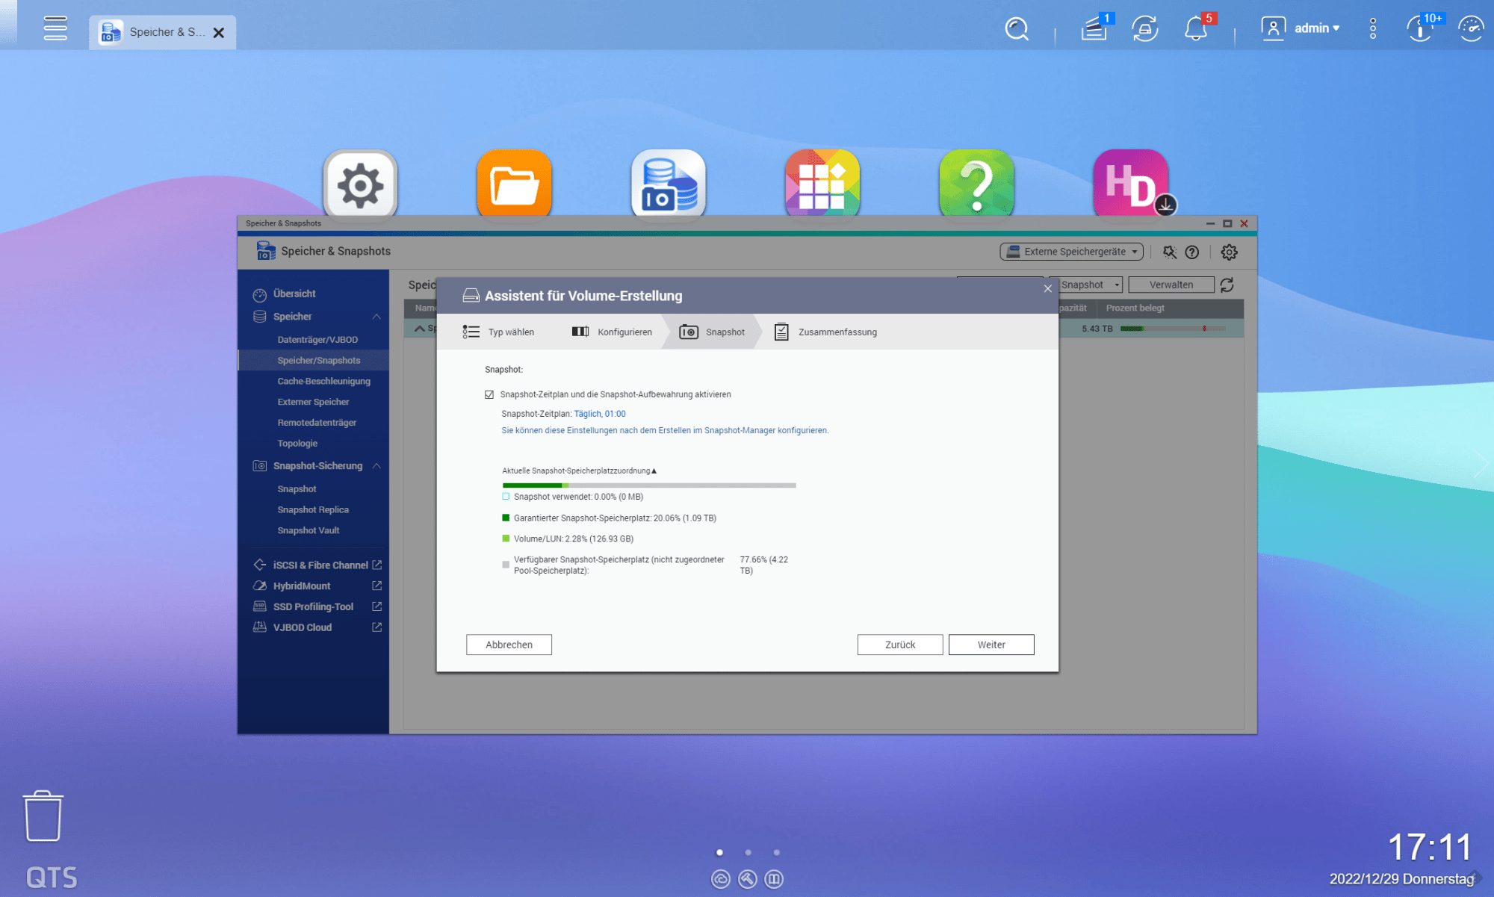Open the Externe Speichergeräte dropdown
Screen dimensions: 1494x897
(1071, 252)
